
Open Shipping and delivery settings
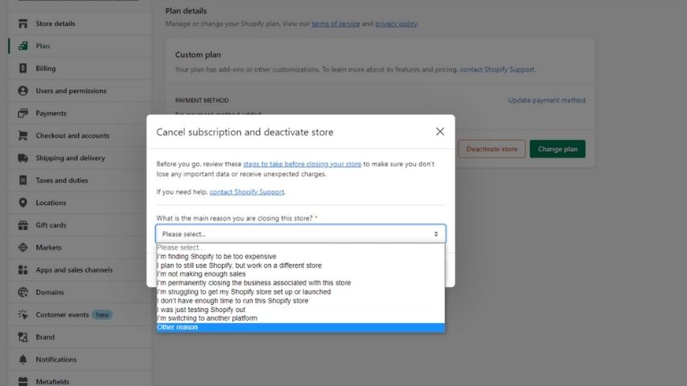[80, 158]
